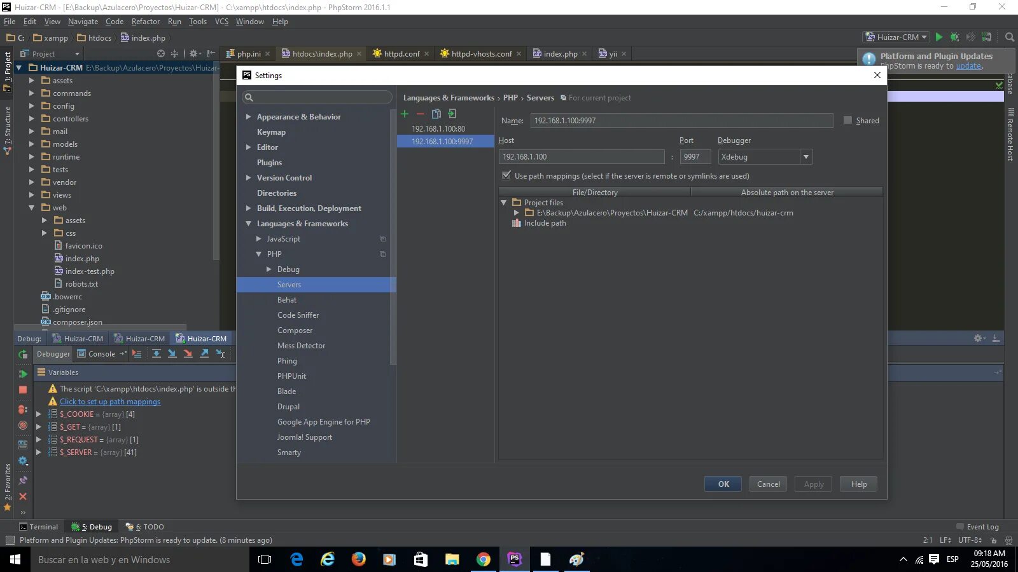1018x572 pixels.
Task: Expand the JavaScript settings node
Action: pyautogui.click(x=259, y=239)
